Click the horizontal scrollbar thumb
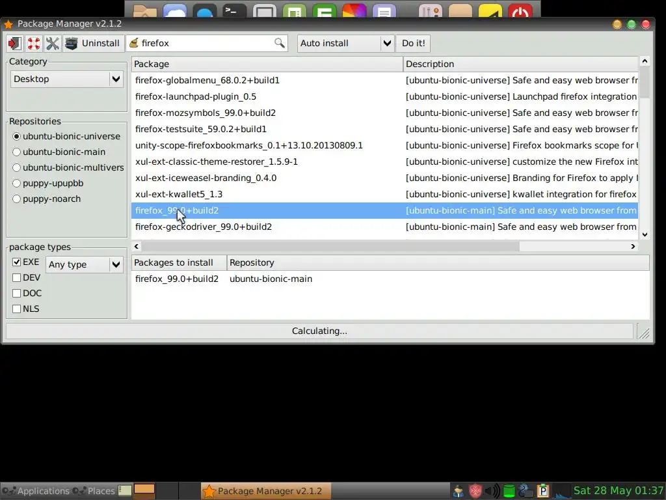Image resolution: width=666 pixels, height=500 pixels. coord(330,246)
